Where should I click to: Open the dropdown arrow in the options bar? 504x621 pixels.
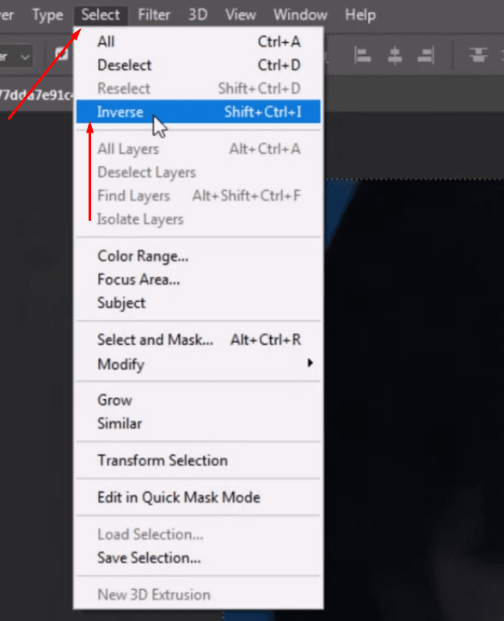(x=25, y=57)
